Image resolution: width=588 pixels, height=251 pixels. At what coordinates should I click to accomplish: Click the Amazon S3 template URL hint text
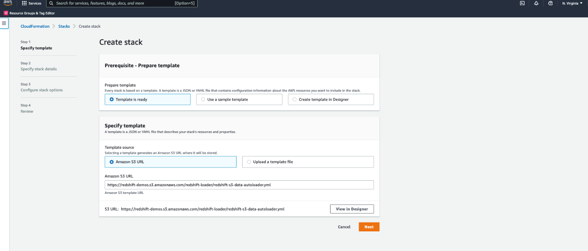(x=124, y=193)
